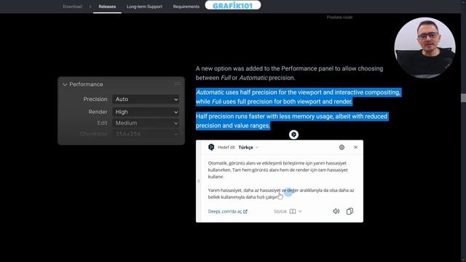Click the popup's left-edge drag handle
466x262 pixels.
pyautogui.click(x=199, y=181)
